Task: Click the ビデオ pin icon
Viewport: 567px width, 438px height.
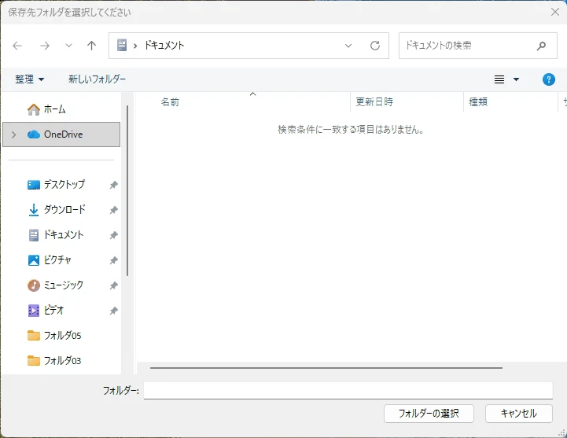Action: tap(113, 311)
